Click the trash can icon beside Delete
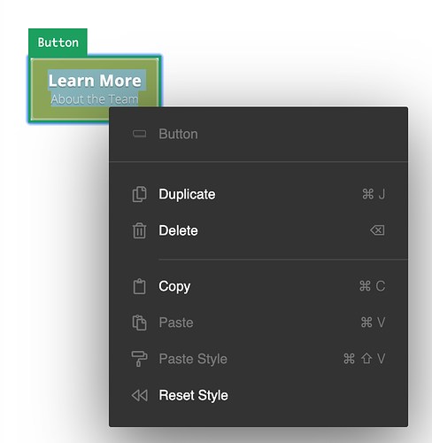 point(139,230)
